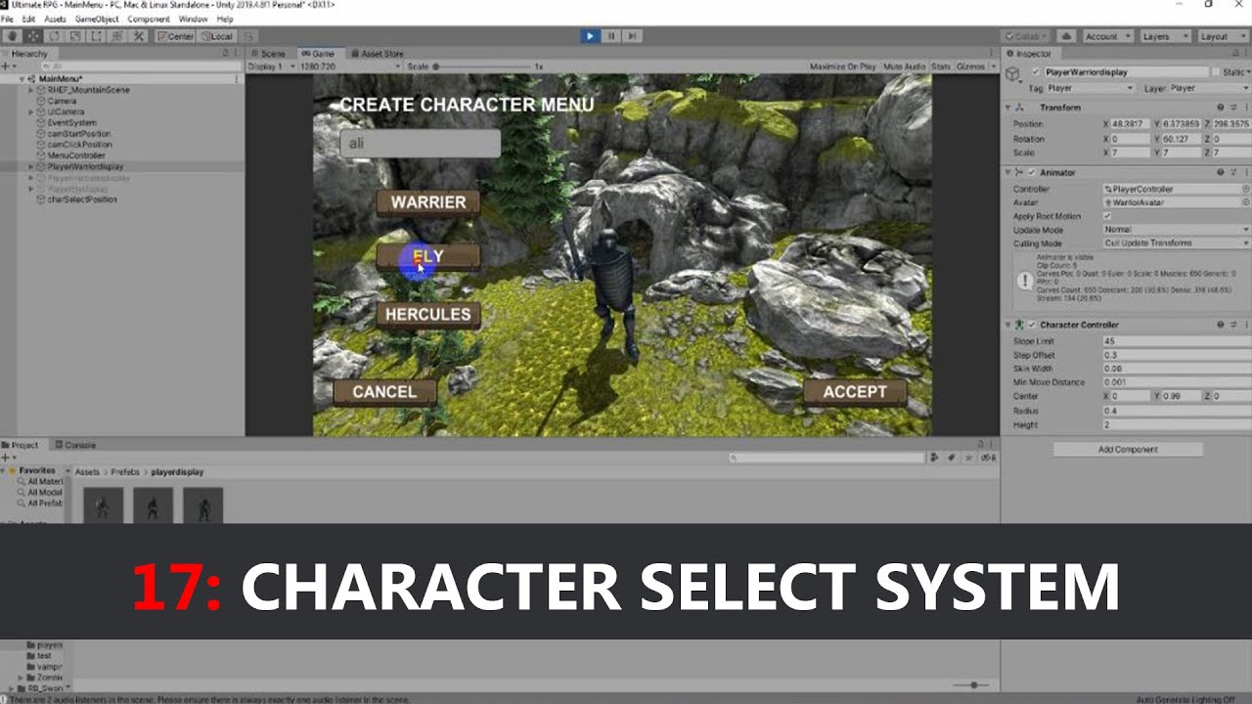Viewport: 1252px width, 704px height.
Task: Open Controller object picker circle
Action: [1245, 189]
